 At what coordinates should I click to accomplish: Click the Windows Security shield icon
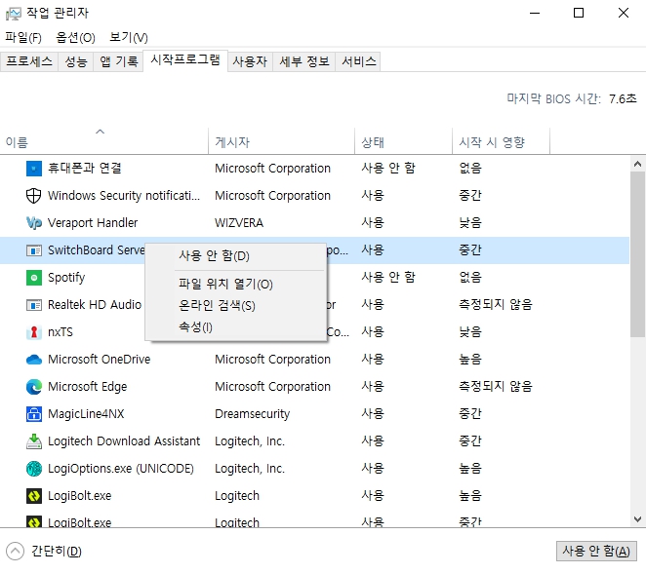34,196
